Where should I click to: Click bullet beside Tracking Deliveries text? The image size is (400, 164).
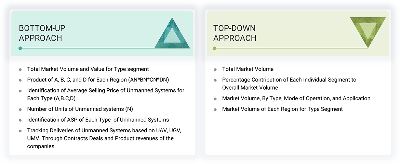21,131
